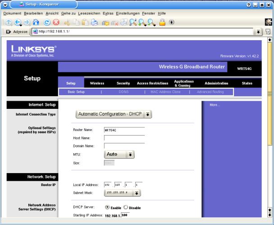Open the MAC Address Clone sub-page
This screenshot has height=225, width=274.
pyautogui.click(x=166, y=92)
